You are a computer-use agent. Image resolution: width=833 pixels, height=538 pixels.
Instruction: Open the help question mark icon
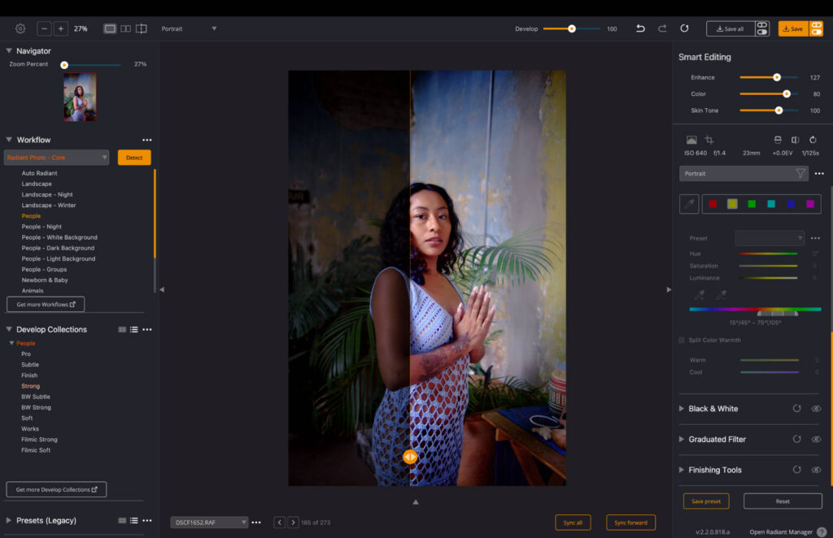click(x=822, y=531)
